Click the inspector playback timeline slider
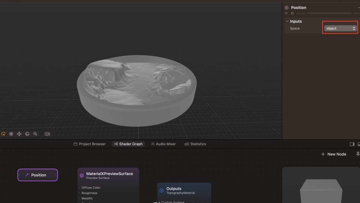 click(x=329, y=13)
